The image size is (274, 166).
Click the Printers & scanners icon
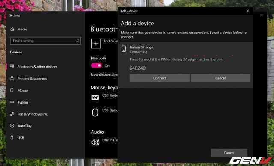pos(12,78)
